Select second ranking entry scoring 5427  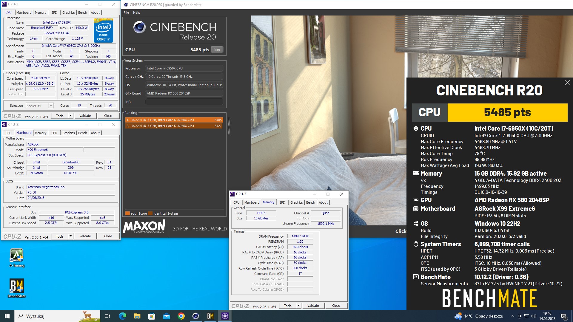pos(174,126)
